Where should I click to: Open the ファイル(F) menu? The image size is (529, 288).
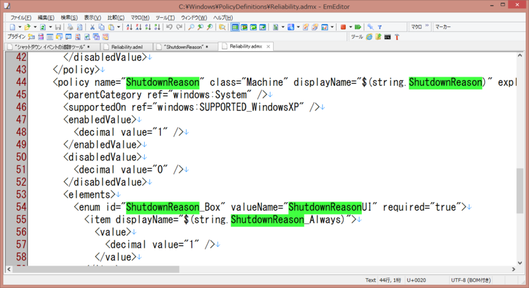[x=21, y=18]
